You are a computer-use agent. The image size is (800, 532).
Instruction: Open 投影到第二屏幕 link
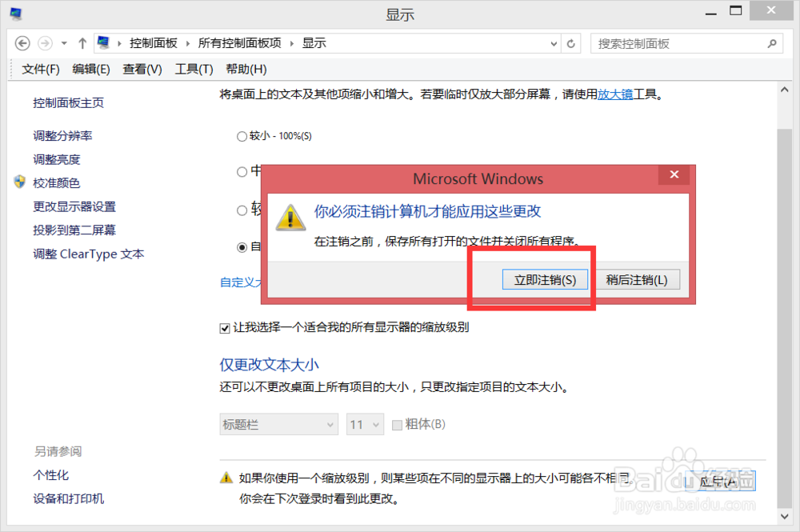click(74, 230)
